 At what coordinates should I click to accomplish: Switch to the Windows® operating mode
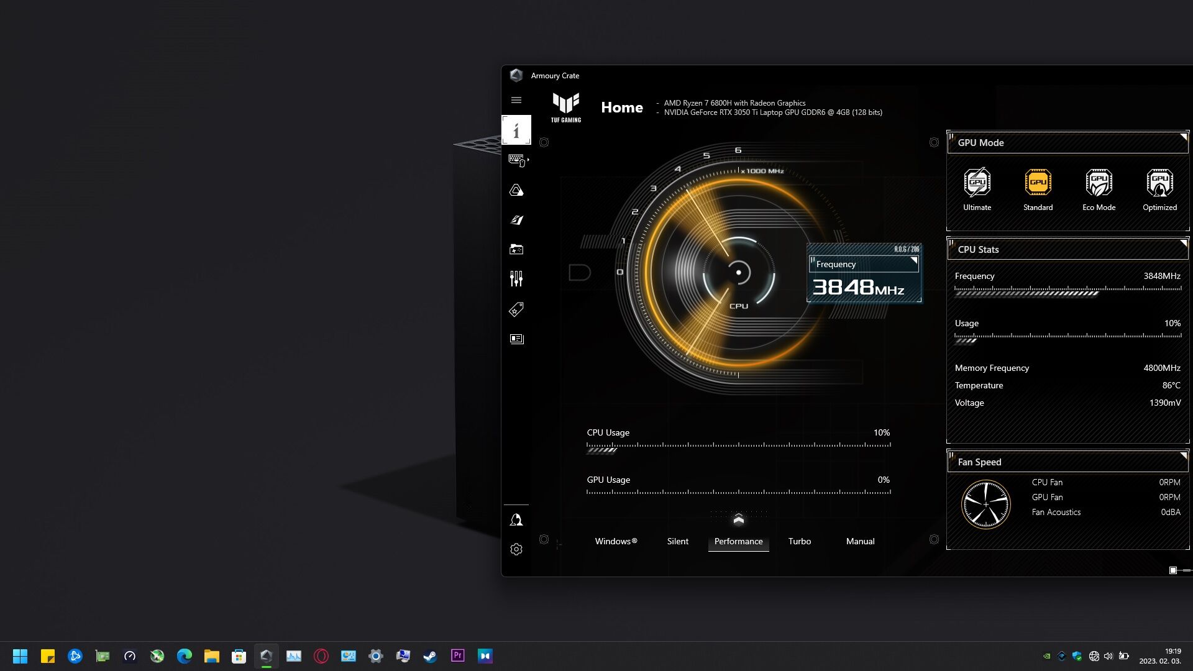click(x=616, y=541)
